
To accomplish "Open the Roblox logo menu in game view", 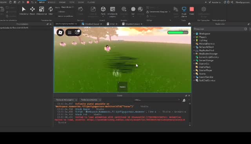I will (x=60, y=32).
